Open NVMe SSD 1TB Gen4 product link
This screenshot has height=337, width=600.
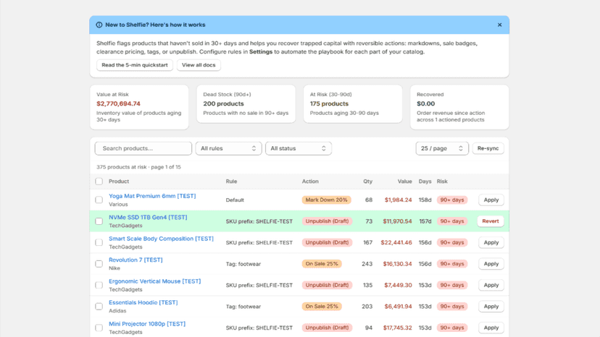[x=148, y=218]
